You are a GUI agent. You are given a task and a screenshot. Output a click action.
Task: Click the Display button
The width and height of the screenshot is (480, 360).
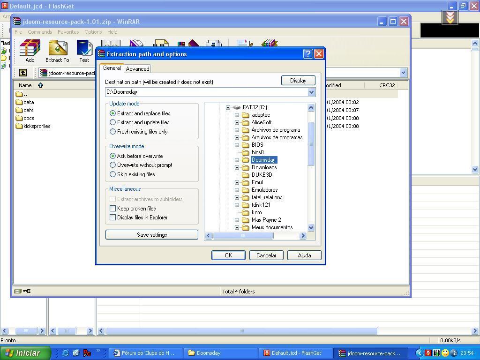tap(298, 81)
